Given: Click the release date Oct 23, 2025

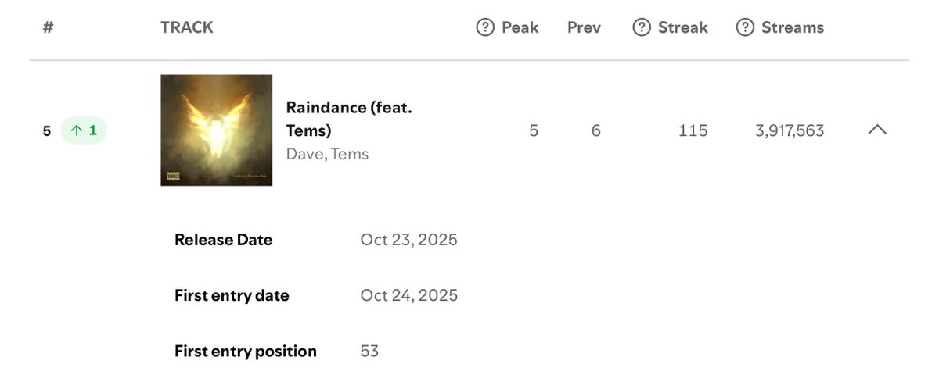Looking at the screenshot, I should (408, 240).
